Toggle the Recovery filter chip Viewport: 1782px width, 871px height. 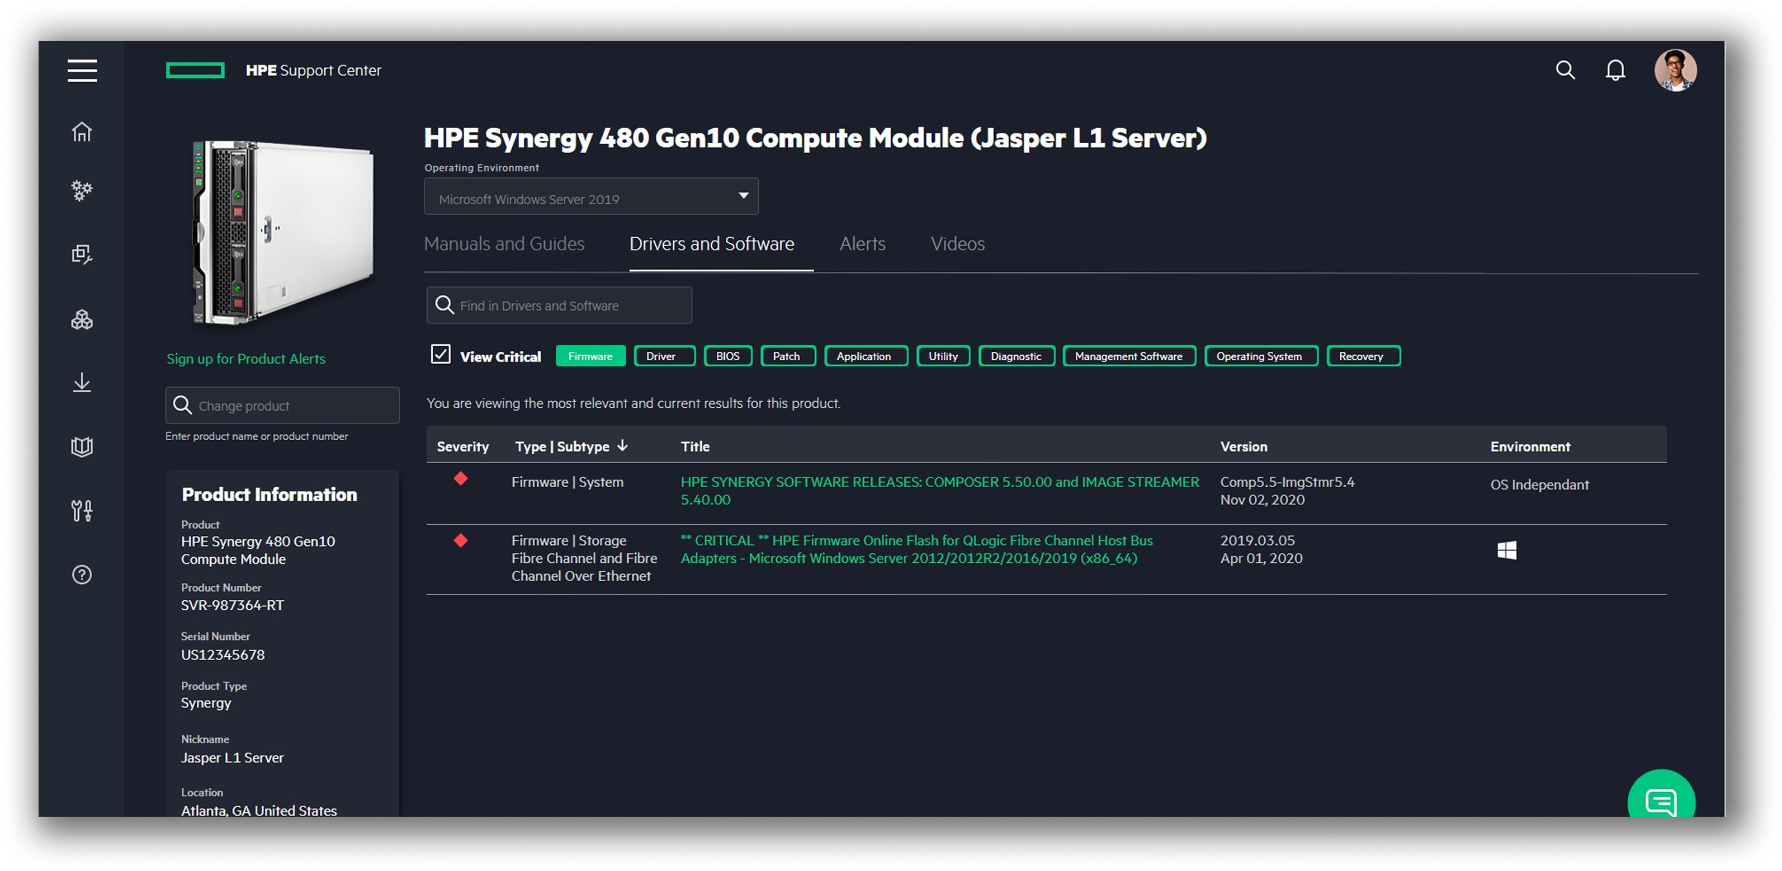(1363, 356)
